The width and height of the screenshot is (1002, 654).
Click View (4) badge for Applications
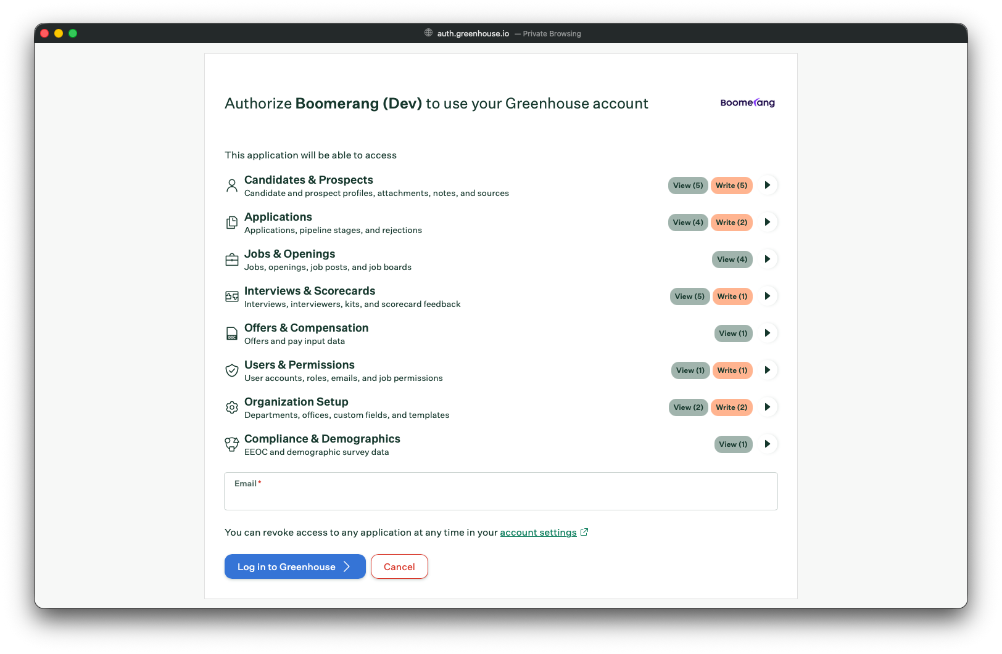point(688,223)
